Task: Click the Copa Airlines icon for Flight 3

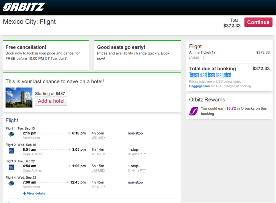Action: click(11, 167)
